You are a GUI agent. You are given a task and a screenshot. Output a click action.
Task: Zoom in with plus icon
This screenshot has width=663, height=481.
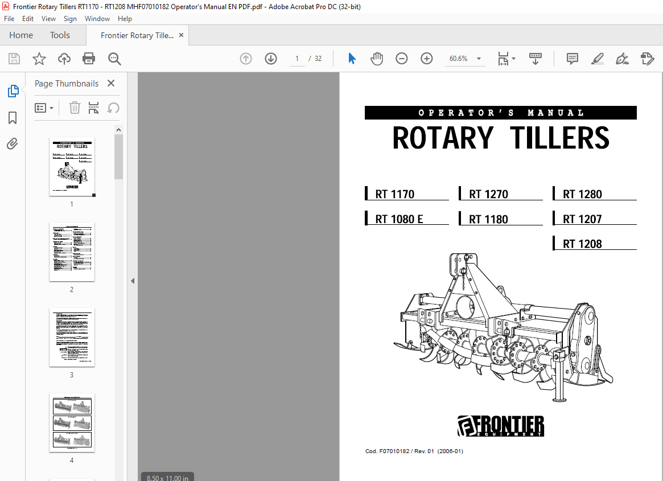[427, 59]
